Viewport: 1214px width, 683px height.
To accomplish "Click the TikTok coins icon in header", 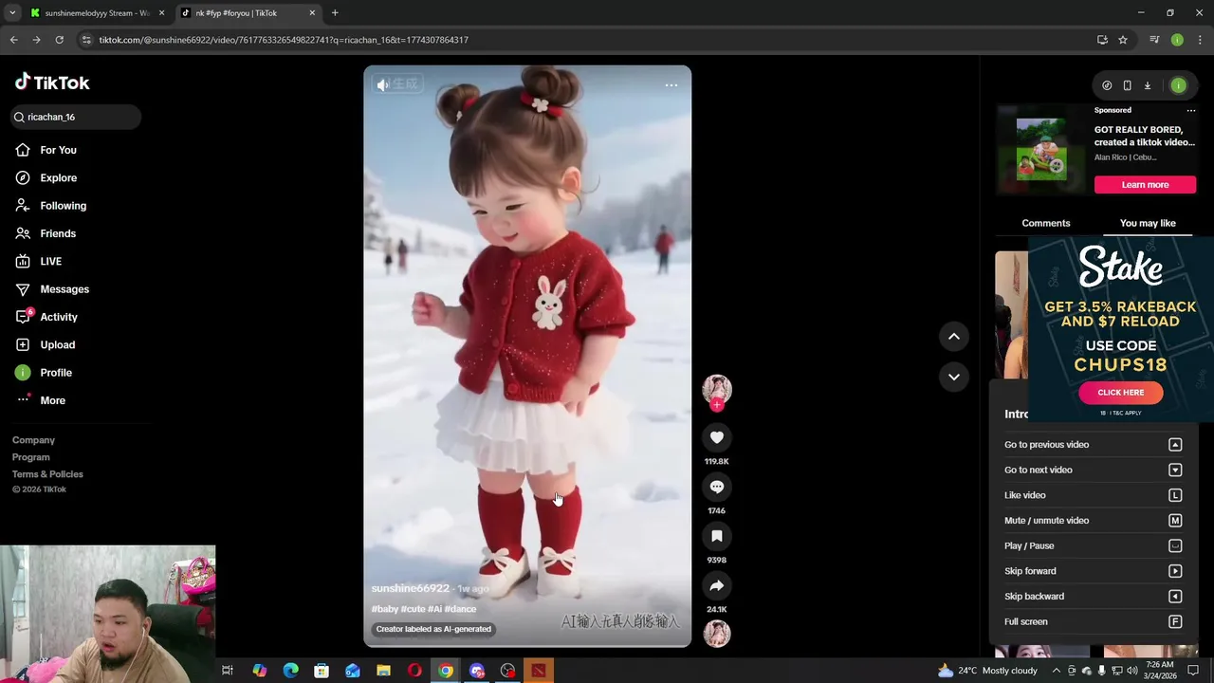I will 1107,85.
